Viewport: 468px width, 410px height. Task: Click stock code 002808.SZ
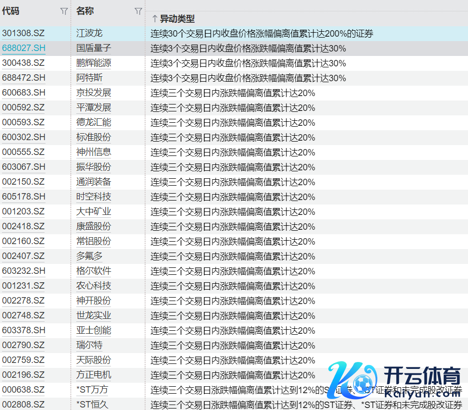[x=23, y=405]
